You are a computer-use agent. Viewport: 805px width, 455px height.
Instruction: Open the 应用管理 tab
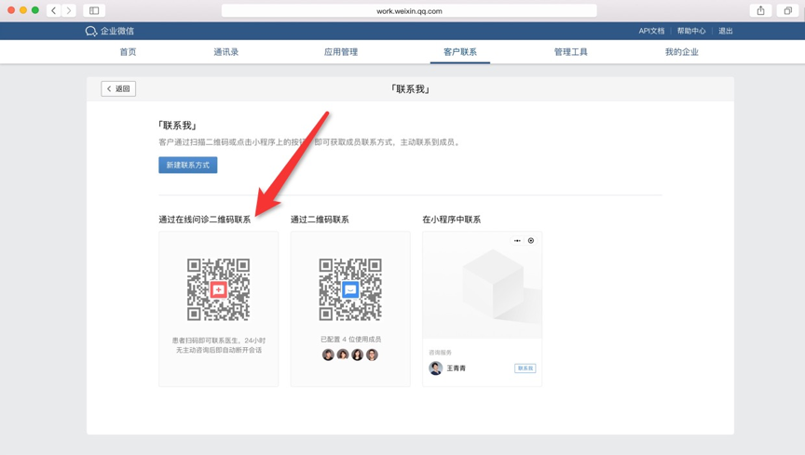coord(341,52)
